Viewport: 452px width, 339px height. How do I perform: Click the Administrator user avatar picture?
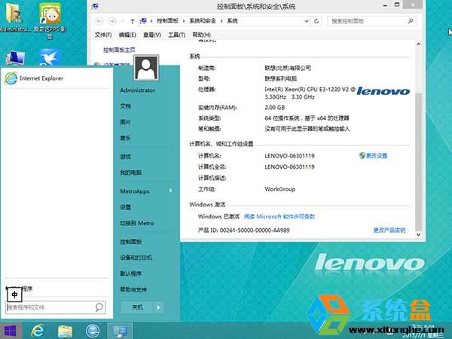[145, 71]
